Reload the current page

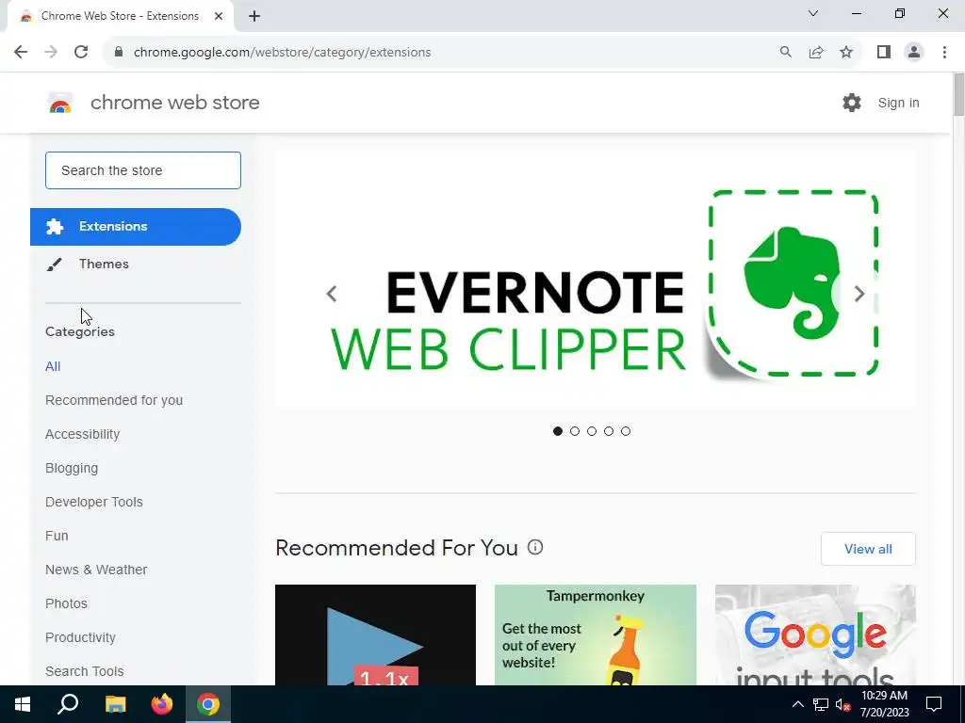point(81,53)
